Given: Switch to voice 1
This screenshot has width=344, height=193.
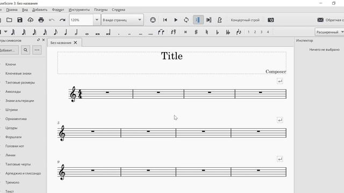Looking at the screenshot, I should [x=248, y=32].
